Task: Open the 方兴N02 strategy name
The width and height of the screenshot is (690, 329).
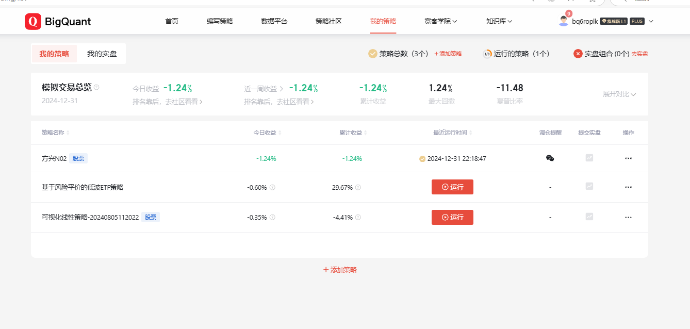Action: (54, 158)
